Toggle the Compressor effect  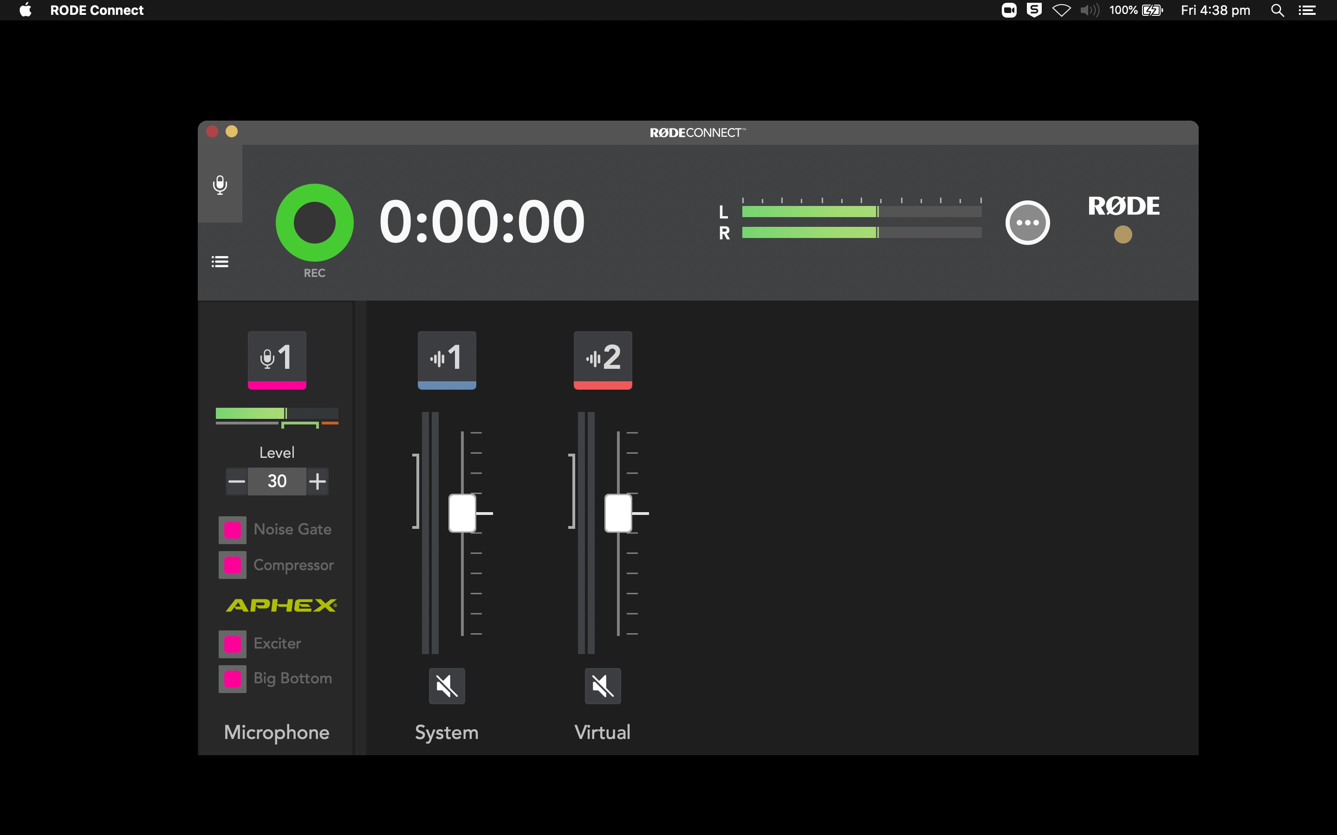coord(233,565)
